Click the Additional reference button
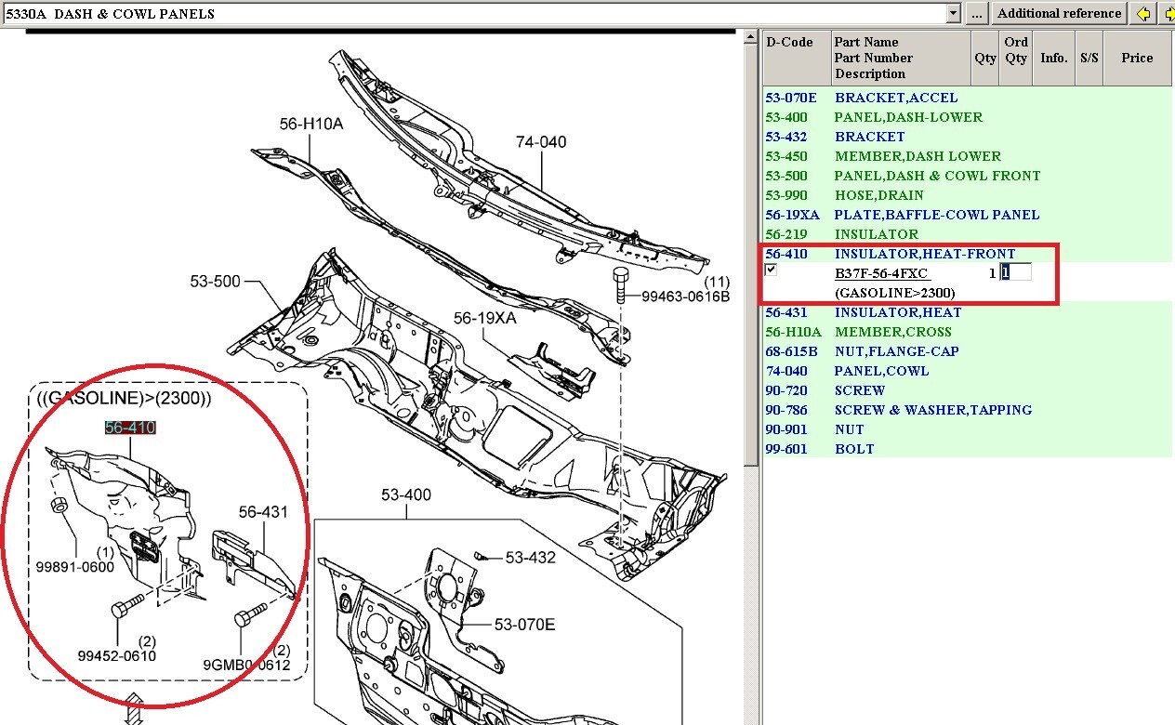This screenshot has width=1175, height=725. (1060, 14)
